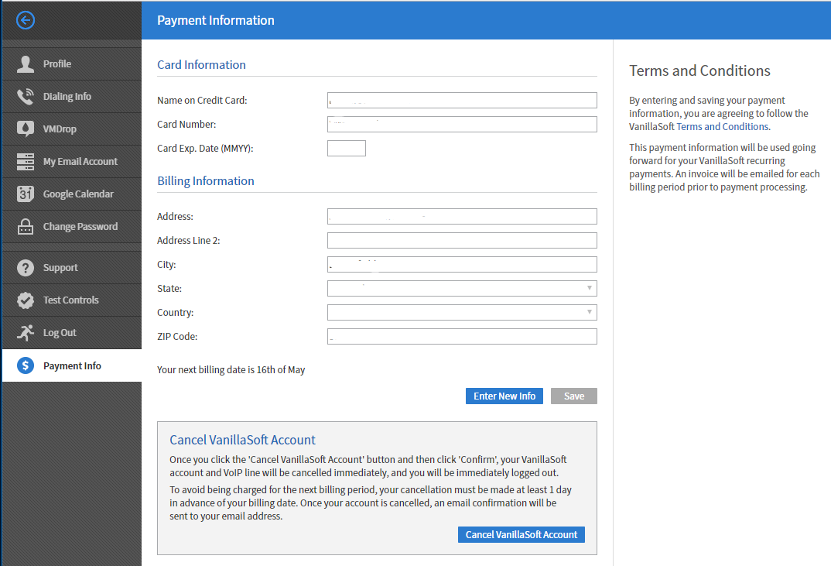Open Google Calendar settings
831x566 pixels.
(x=72, y=194)
